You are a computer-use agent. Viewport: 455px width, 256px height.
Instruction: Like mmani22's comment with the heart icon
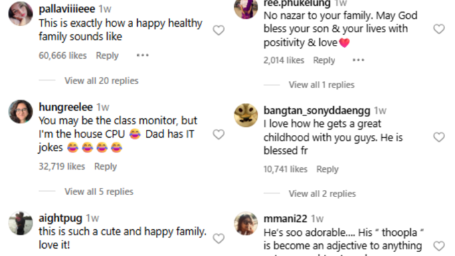point(439,246)
